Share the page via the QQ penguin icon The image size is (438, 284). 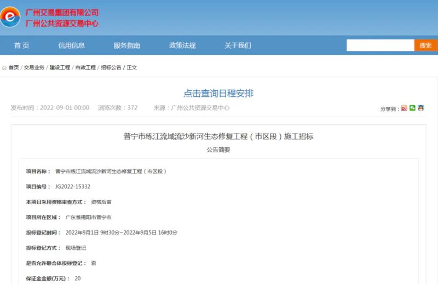coord(420,108)
